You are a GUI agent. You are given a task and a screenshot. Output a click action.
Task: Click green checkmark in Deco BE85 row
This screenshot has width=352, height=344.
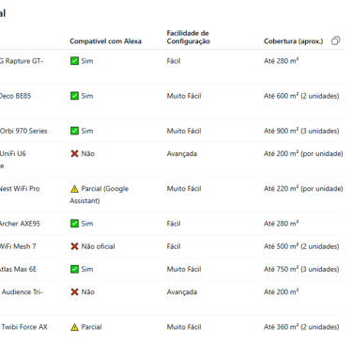click(74, 96)
